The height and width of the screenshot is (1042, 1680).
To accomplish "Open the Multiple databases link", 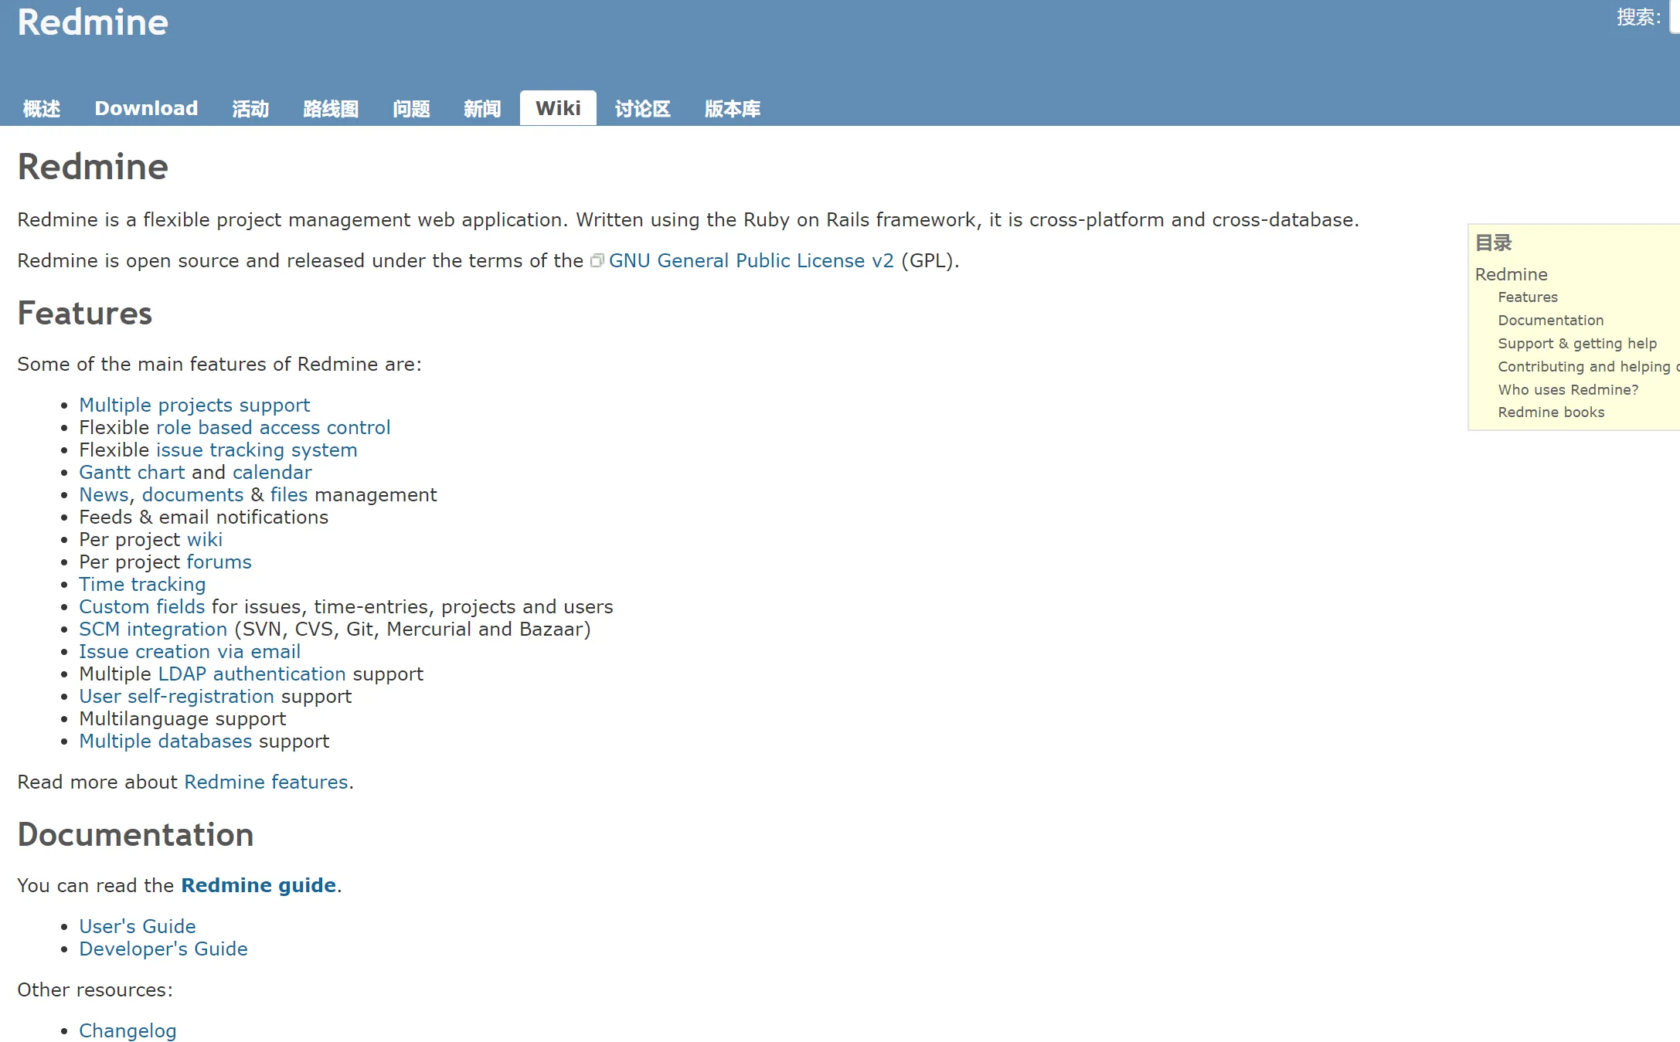I will pos(165,742).
